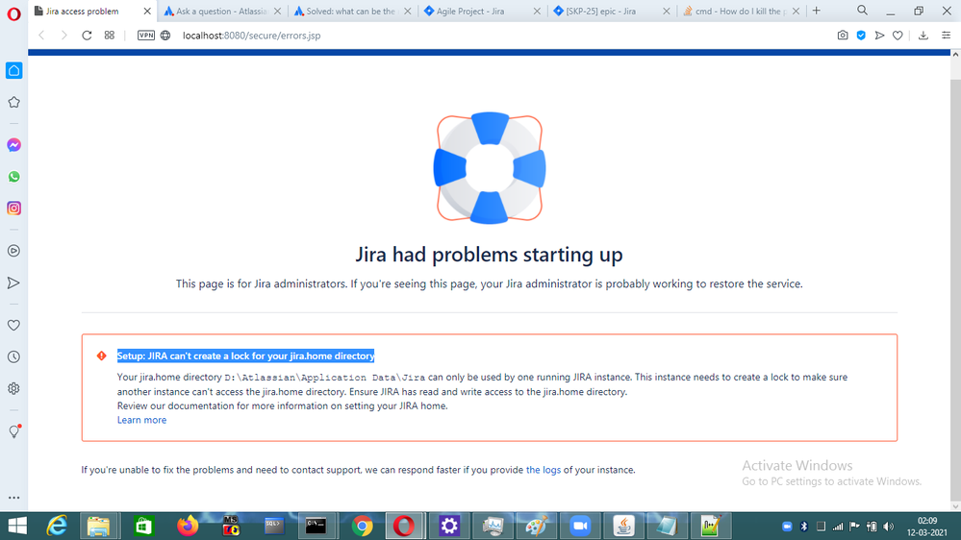This screenshot has height=540, width=961.
Task: Reload the current page
Action: [x=87, y=36]
